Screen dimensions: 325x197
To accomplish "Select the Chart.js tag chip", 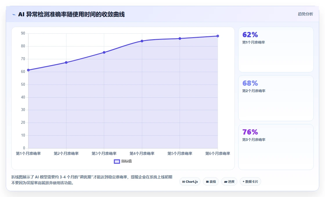I will pyautogui.click(x=190, y=182).
